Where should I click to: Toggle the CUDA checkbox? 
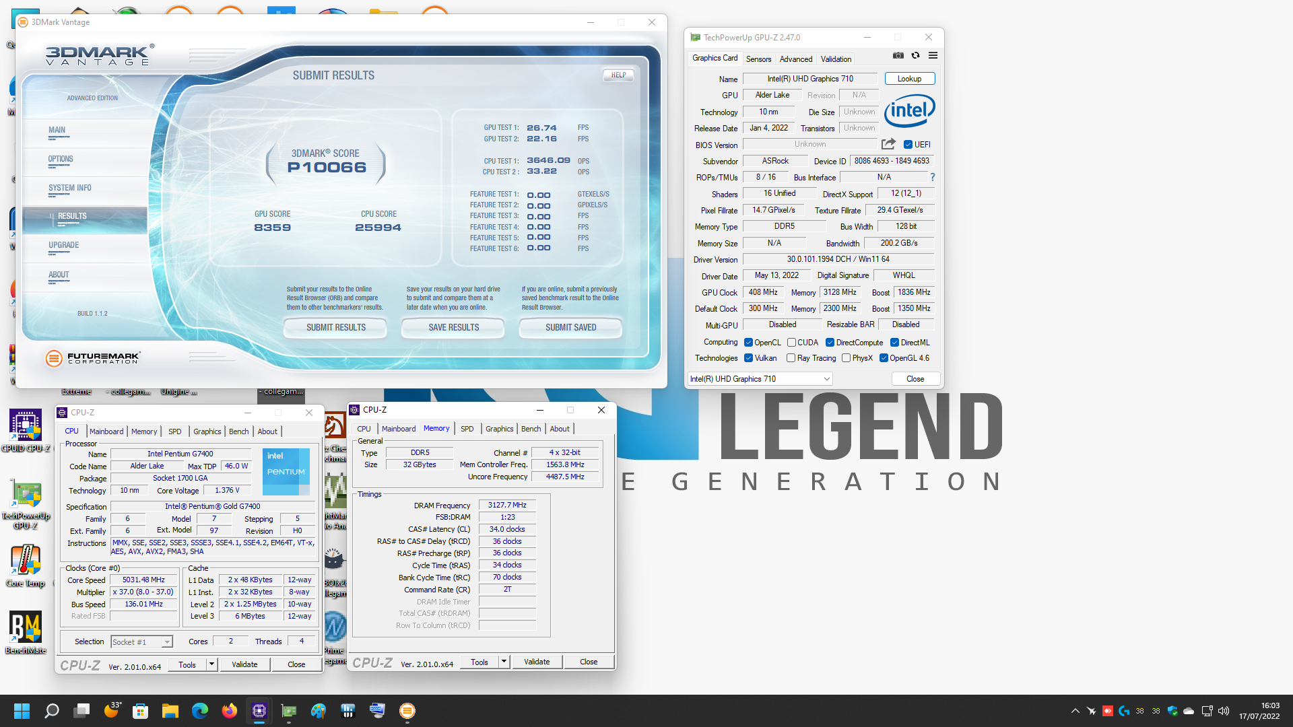point(791,343)
